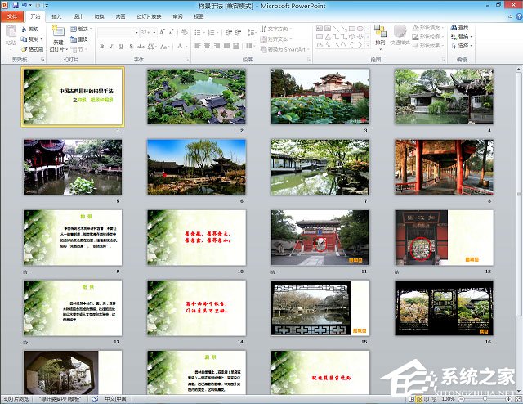523x404 pixels.
Task: Click the Undo arrow icon
Action: [x=25, y=5]
